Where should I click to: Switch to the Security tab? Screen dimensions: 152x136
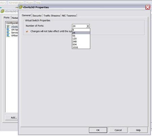coord(37,16)
